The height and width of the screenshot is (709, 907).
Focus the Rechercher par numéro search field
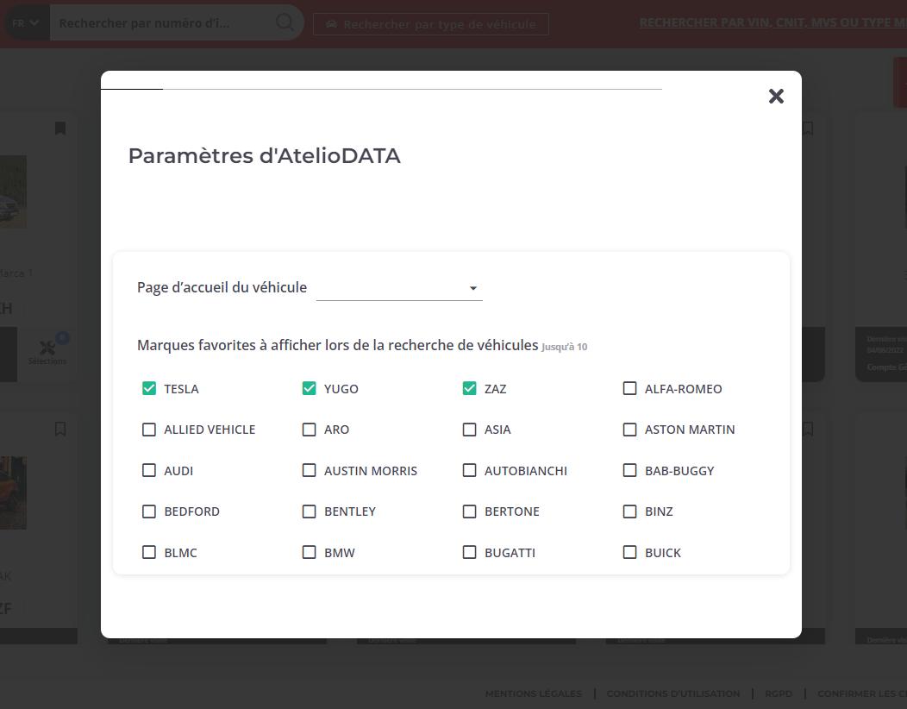(160, 23)
